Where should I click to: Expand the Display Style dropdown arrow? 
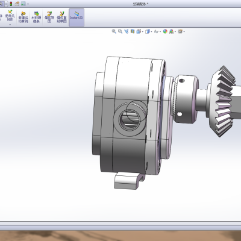tap(151, 31)
